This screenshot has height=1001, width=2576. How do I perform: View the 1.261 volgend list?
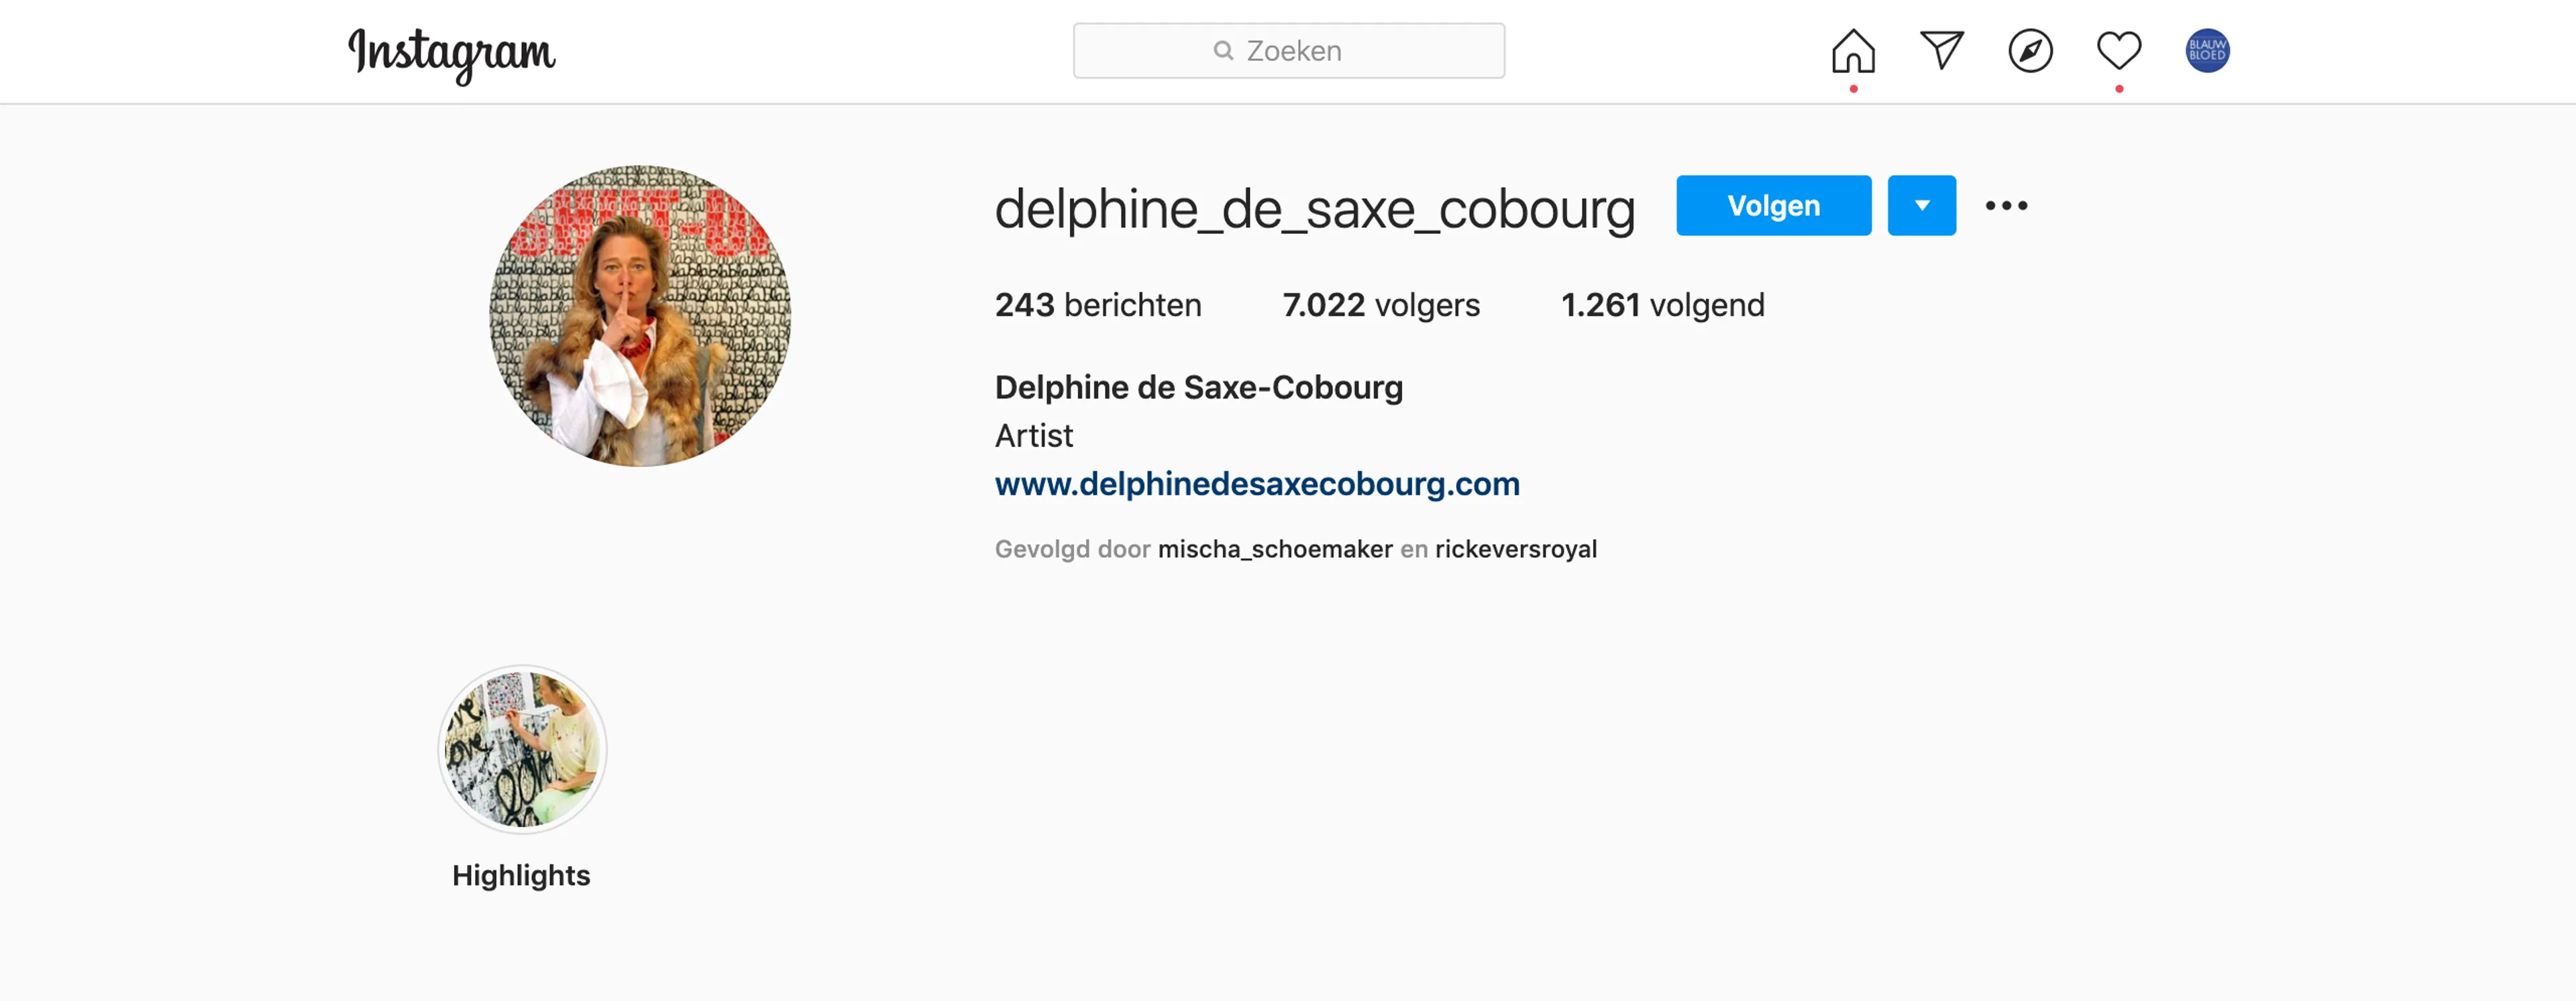point(1662,306)
